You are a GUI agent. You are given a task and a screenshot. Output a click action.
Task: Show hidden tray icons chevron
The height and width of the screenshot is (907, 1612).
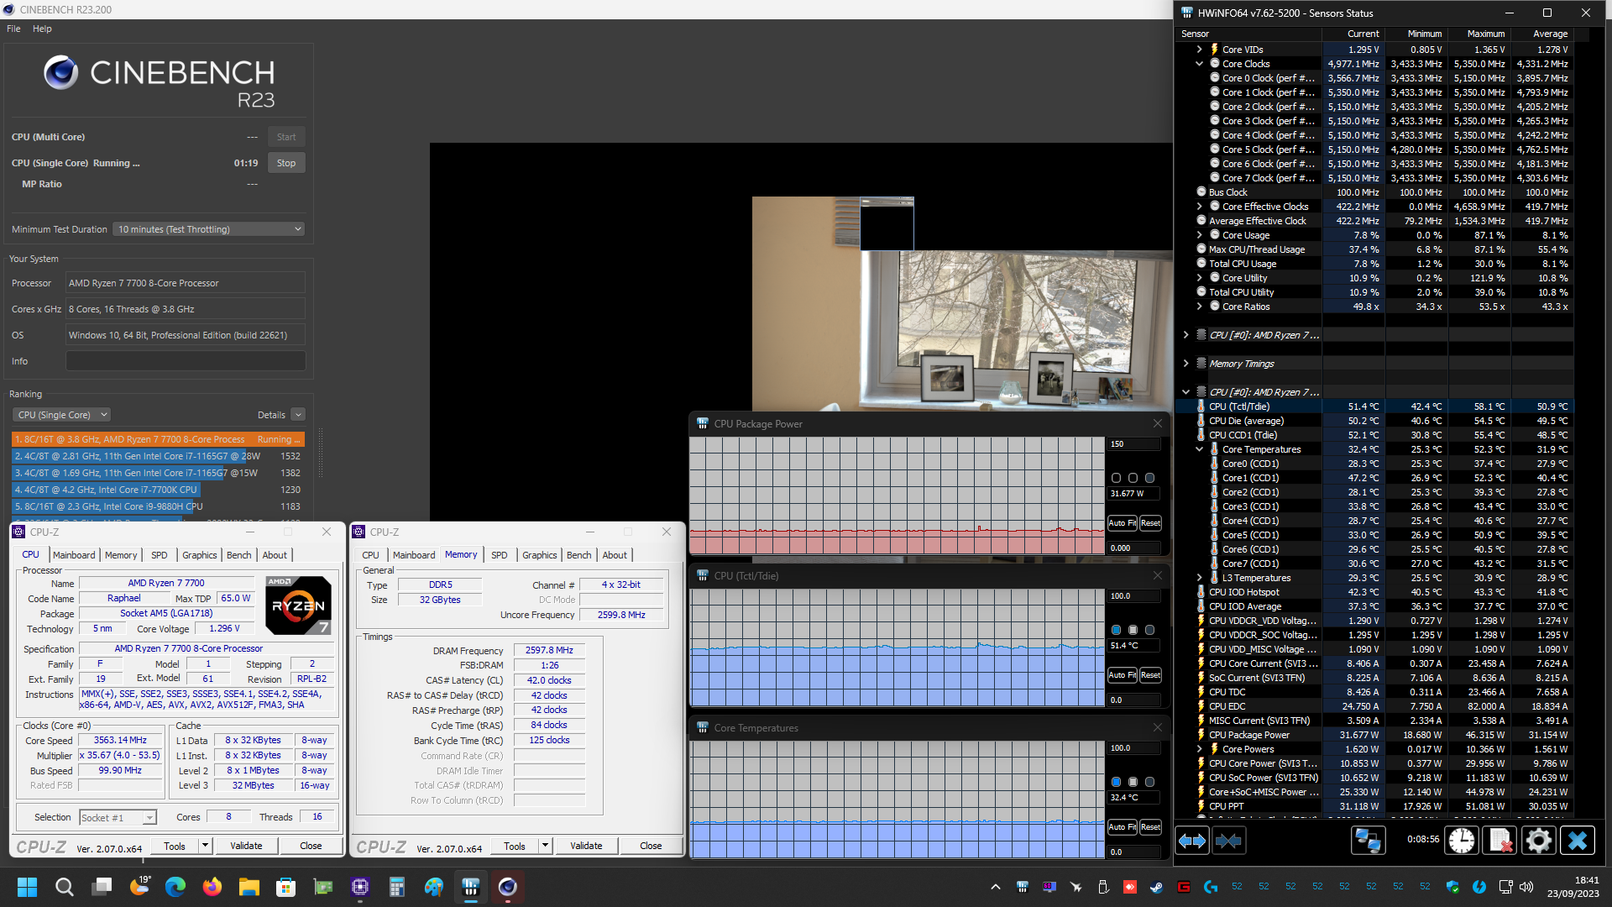pos(996,887)
